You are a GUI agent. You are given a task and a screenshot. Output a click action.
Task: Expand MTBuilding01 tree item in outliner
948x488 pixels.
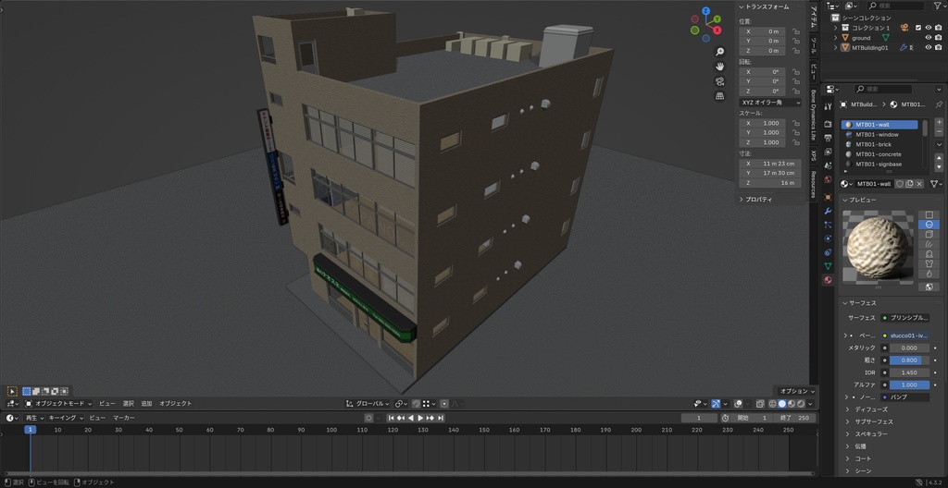836,48
